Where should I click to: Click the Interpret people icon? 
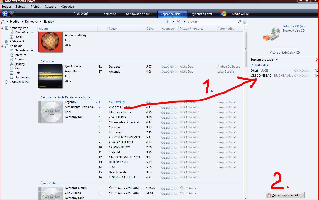11,55
